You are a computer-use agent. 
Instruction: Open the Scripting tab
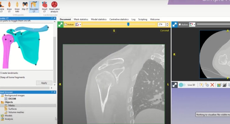point(143,19)
